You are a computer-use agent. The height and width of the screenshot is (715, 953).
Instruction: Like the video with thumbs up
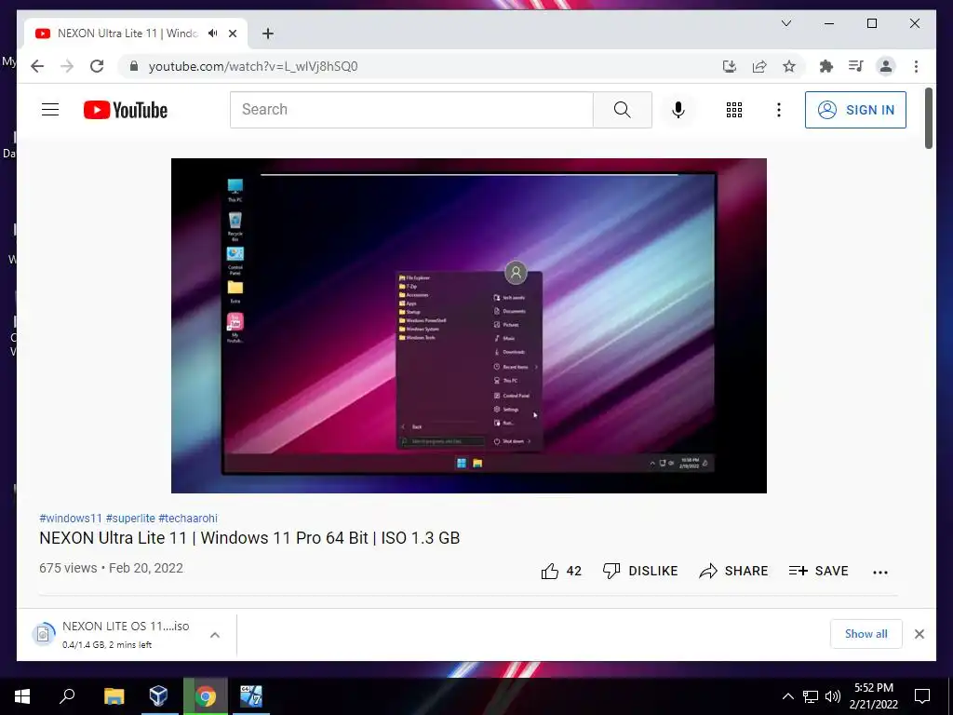[560, 571]
